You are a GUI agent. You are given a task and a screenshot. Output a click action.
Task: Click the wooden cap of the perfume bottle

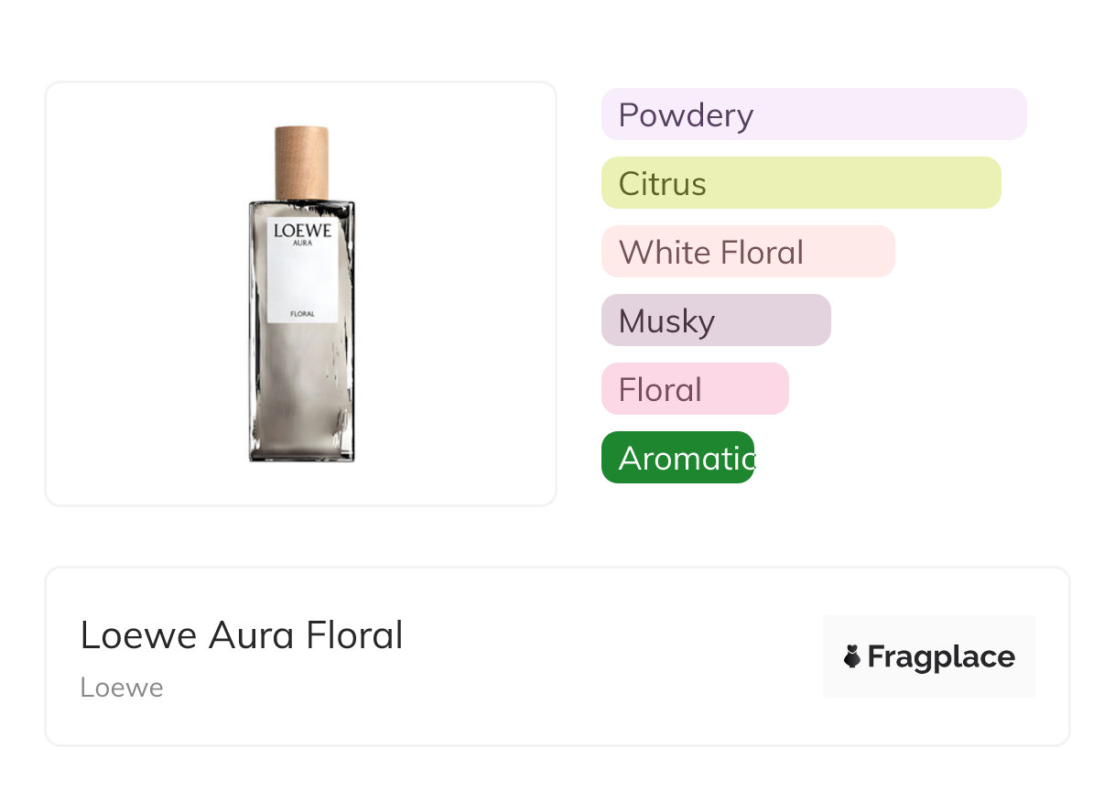click(x=301, y=160)
